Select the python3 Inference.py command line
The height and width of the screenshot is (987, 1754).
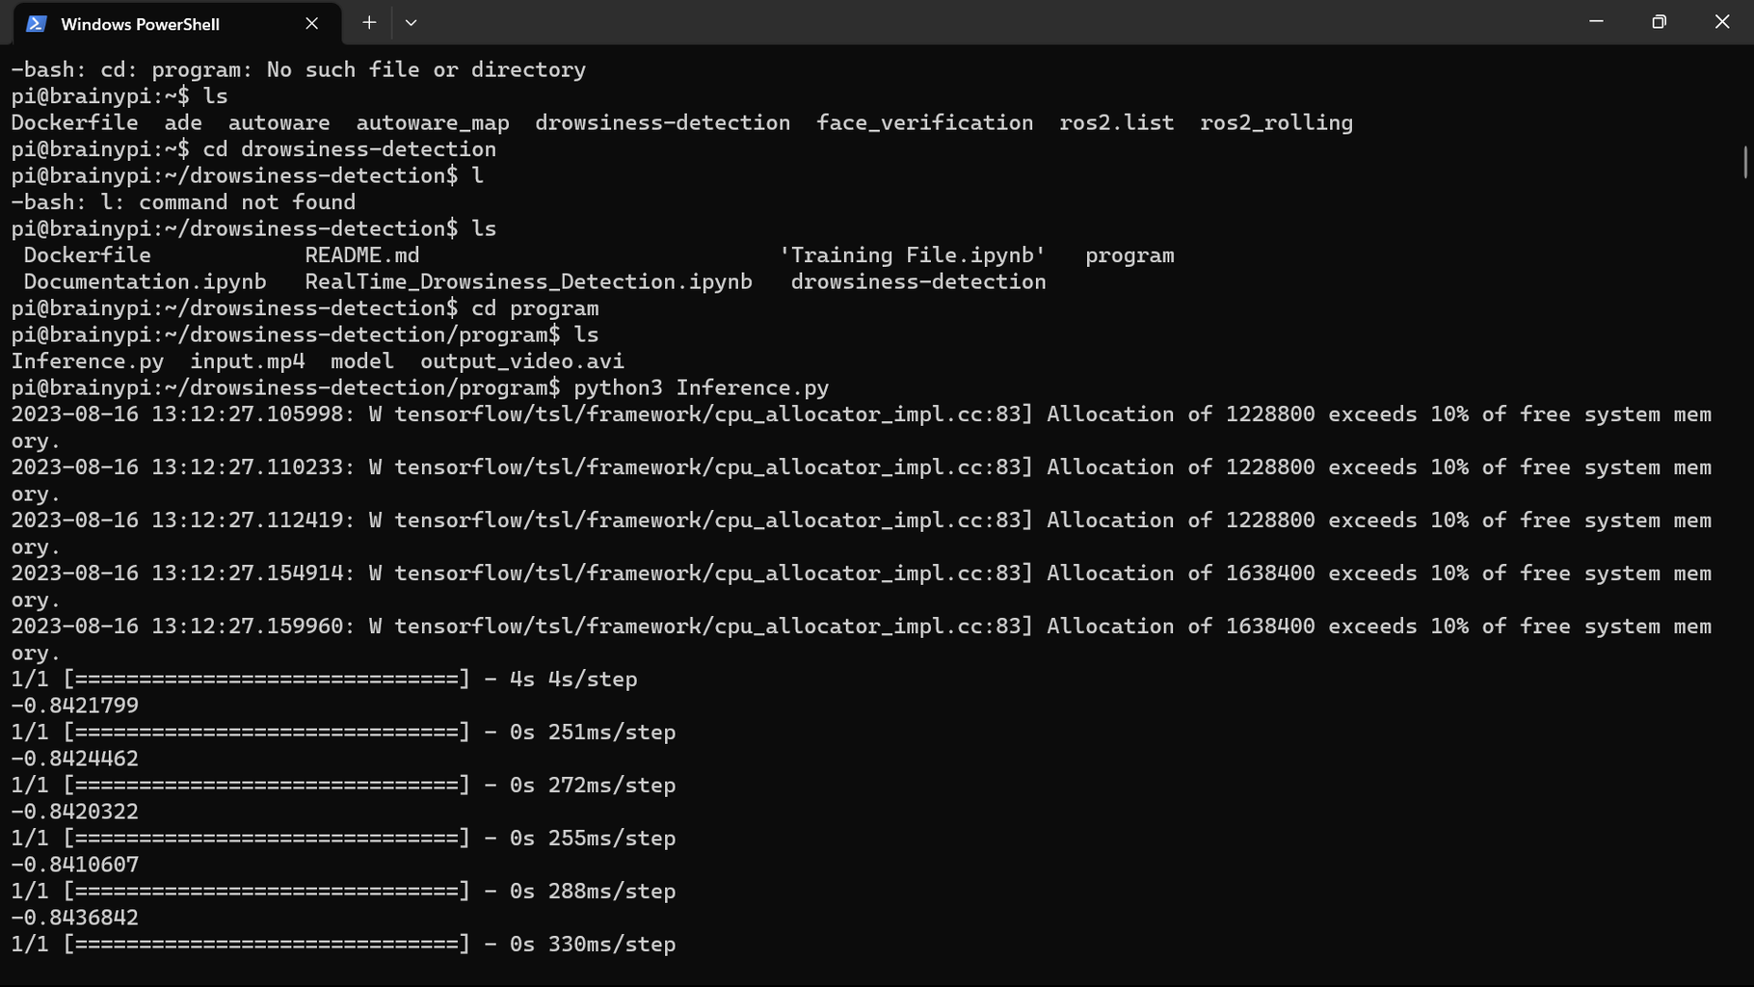click(x=701, y=387)
